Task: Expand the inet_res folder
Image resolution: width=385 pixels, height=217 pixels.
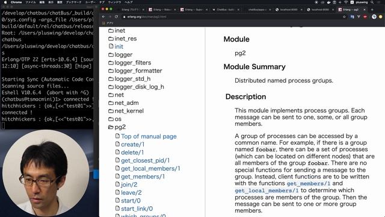Action: (123, 39)
